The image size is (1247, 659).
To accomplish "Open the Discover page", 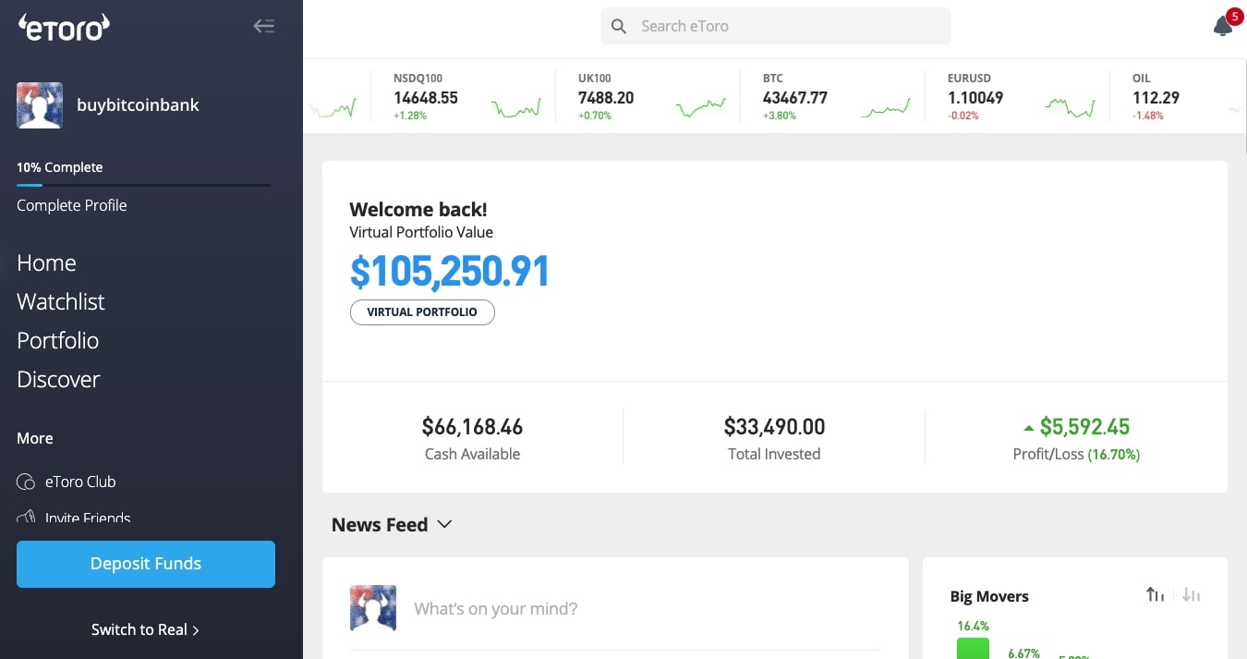I will tap(58, 380).
